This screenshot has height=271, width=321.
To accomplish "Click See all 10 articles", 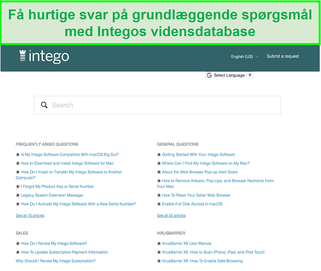I will click(x=30, y=216).
